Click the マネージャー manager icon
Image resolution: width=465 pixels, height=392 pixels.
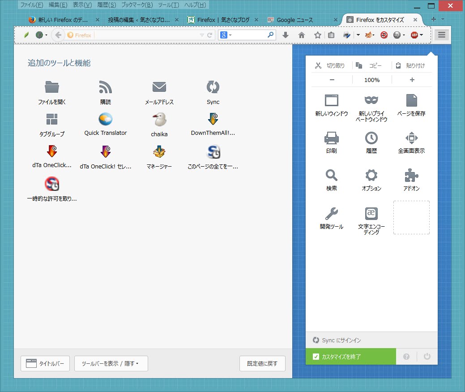pos(159,151)
